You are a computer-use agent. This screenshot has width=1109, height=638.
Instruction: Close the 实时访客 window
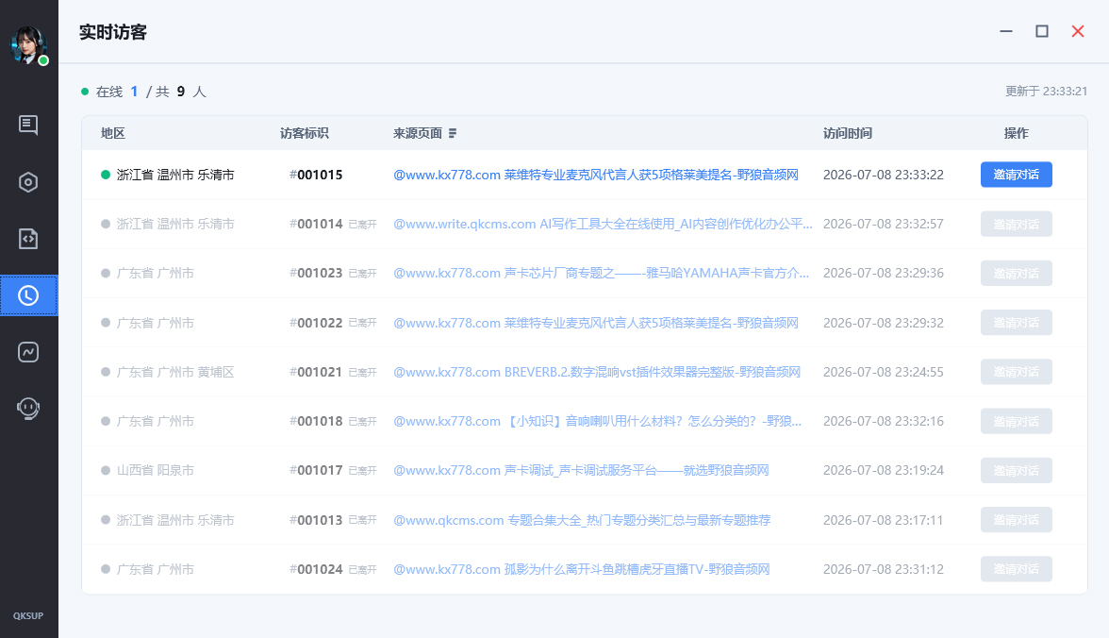pyautogui.click(x=1078, y=32)
